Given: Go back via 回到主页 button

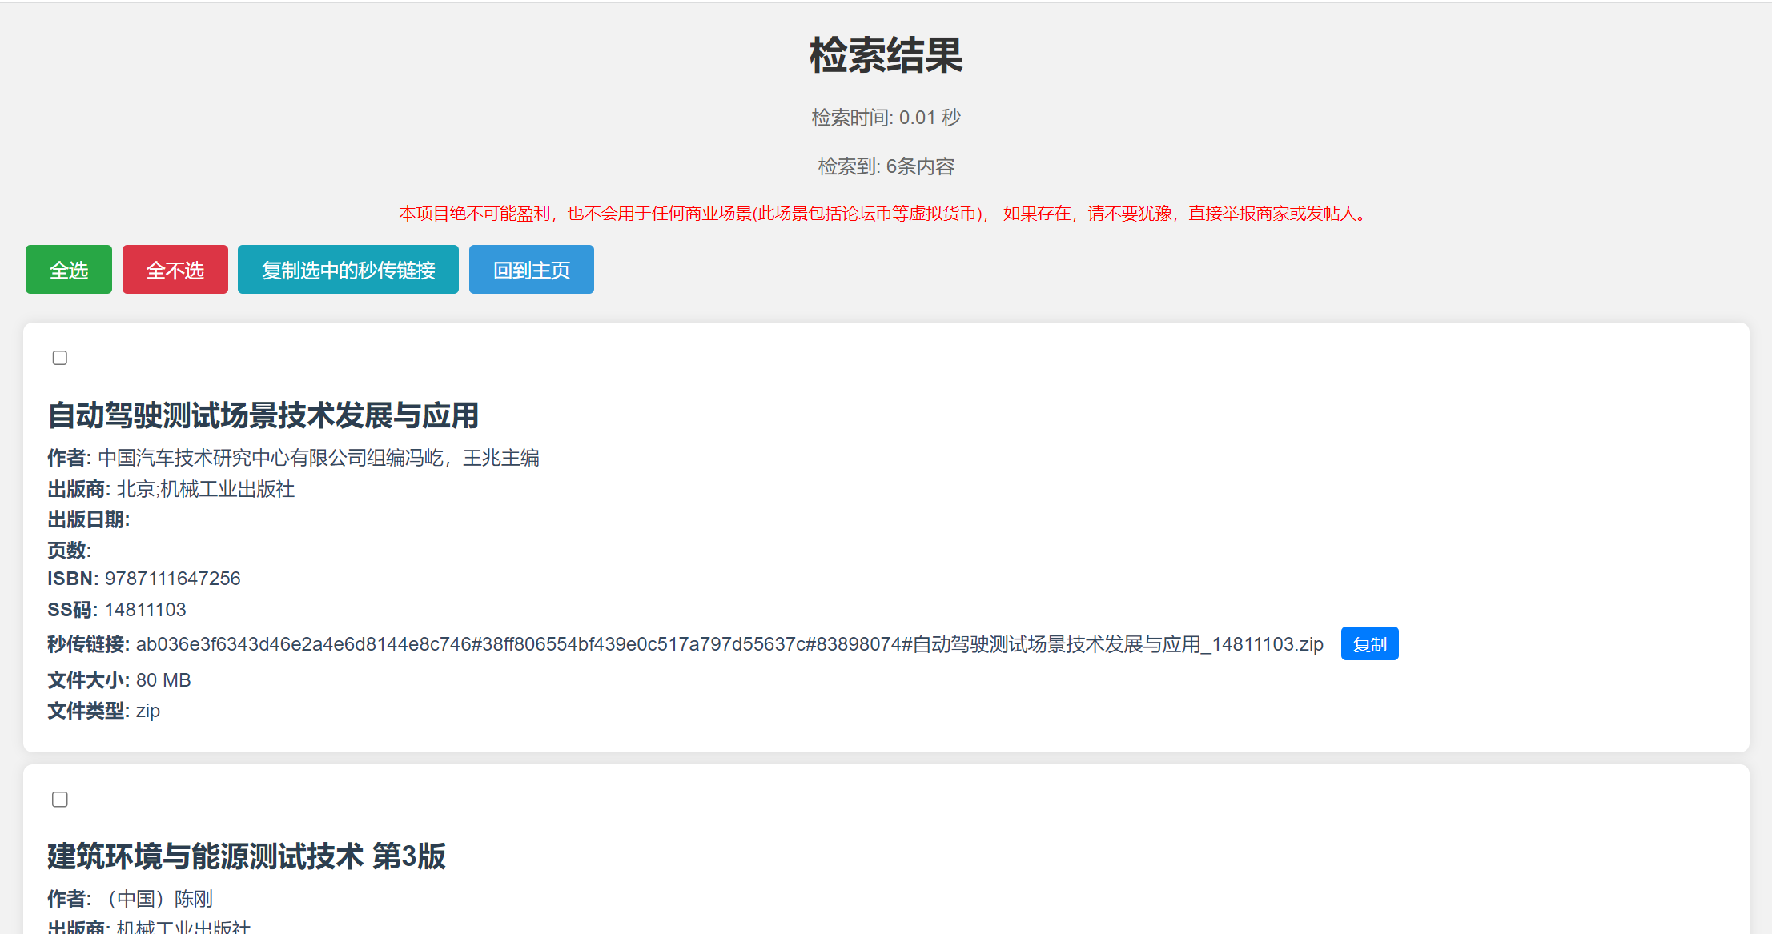Looking at the screenshot, I should (x=531, y=270).
